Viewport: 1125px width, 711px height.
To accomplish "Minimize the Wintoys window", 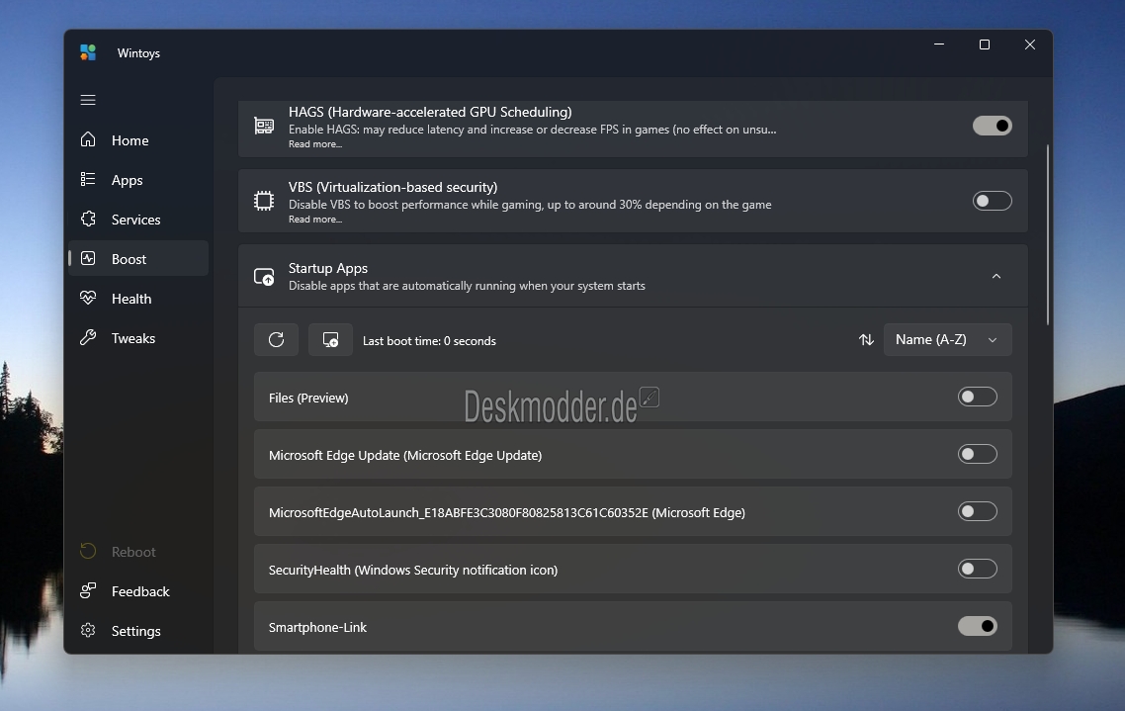I will (939, 44).
